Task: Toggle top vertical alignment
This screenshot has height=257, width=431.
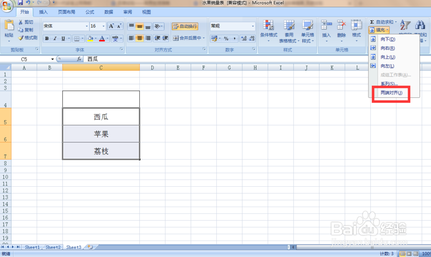Action: 131,26
